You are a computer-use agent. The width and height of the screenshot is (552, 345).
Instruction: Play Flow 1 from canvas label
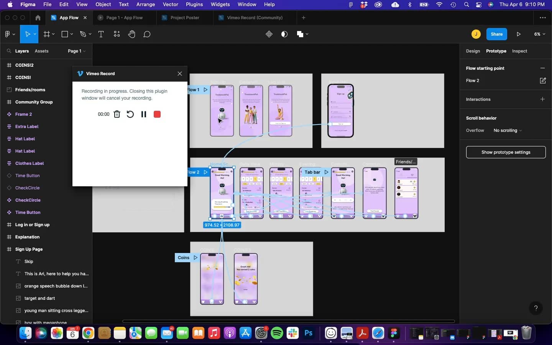point(205,90)
